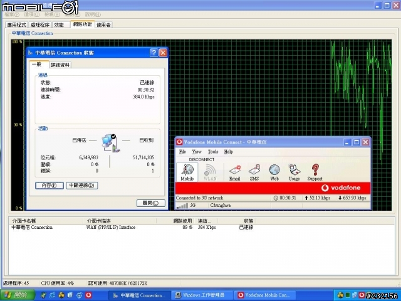401x301 pixels.
Task: Click the Chunghwa operator name in status bar
Action: coord(220,205)
